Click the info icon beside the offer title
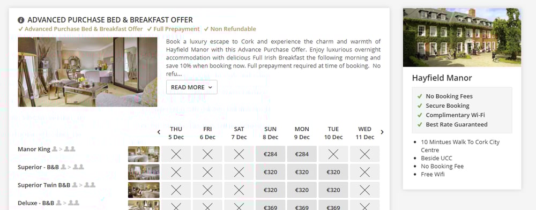 coord(21,20)
